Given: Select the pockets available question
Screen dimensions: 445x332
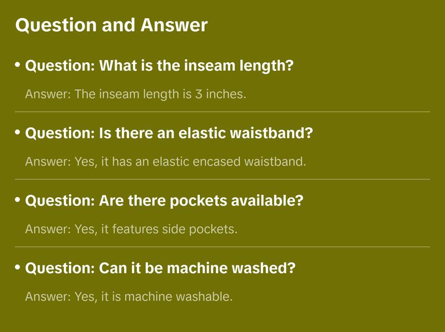Looking at the screenshot, I should tap(164, 201).
